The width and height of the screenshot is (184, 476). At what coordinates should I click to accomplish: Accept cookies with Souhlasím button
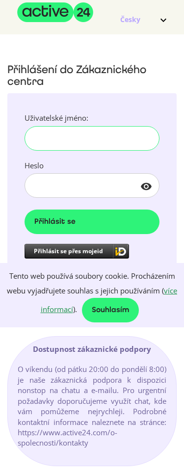(110, 310)
